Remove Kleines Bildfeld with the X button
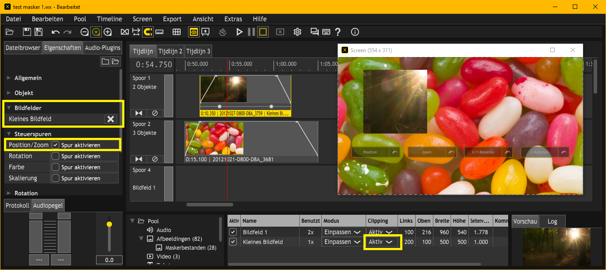 click(x=111, y=119)
